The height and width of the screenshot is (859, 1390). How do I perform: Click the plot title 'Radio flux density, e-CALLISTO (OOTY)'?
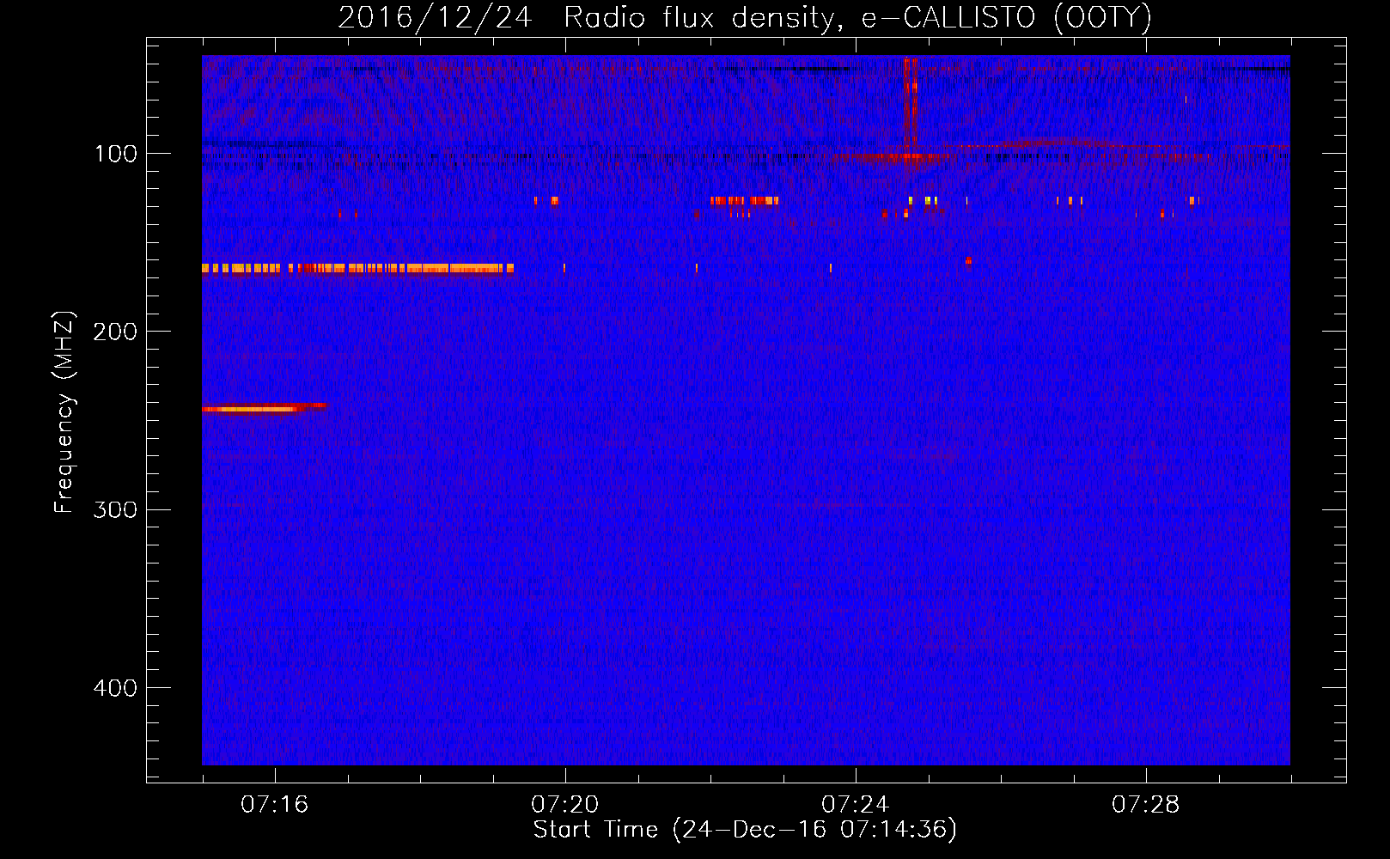[x=857, y=17]
